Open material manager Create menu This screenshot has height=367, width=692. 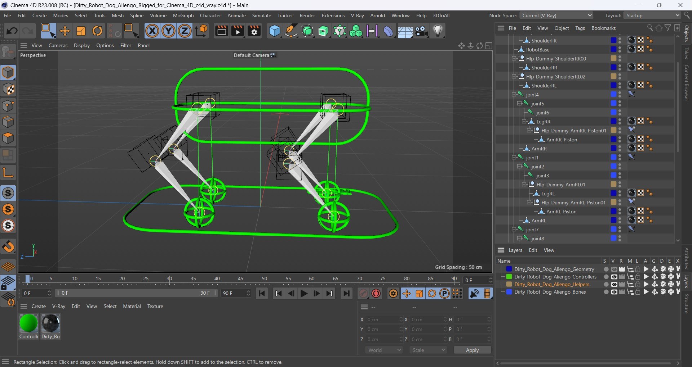coord(39,306)
